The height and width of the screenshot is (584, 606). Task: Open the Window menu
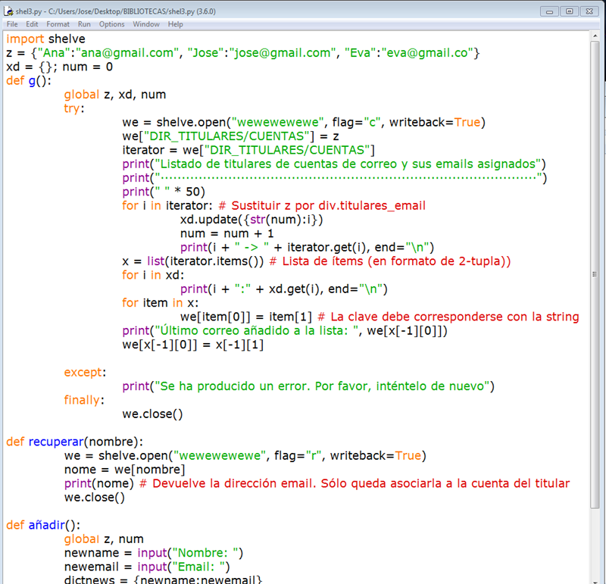point(146,24)
